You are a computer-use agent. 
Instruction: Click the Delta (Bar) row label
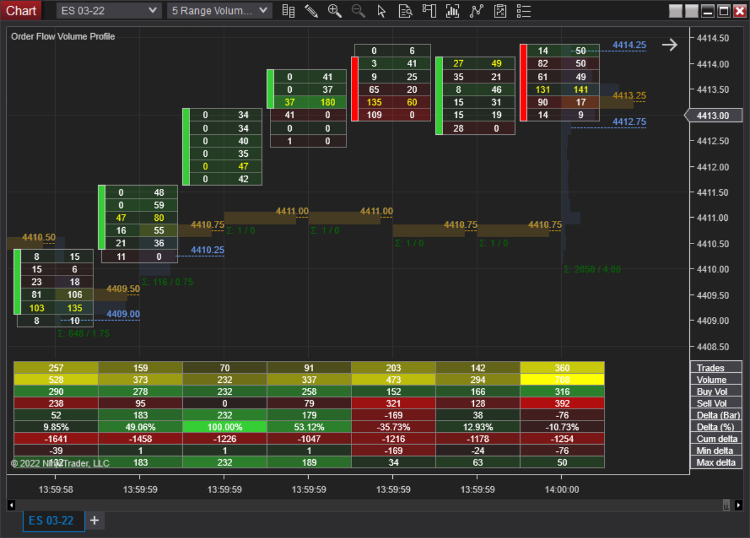coord(716,415)
